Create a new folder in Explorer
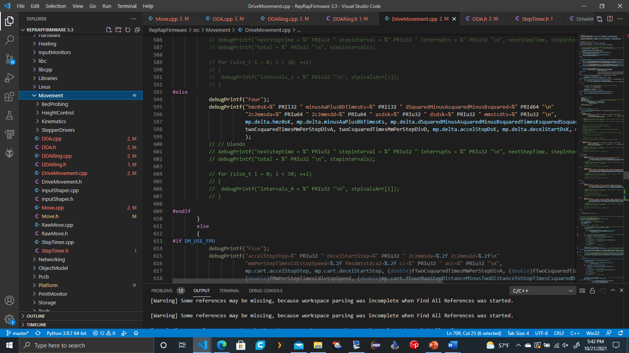The image size is (629, 353). 118,30
